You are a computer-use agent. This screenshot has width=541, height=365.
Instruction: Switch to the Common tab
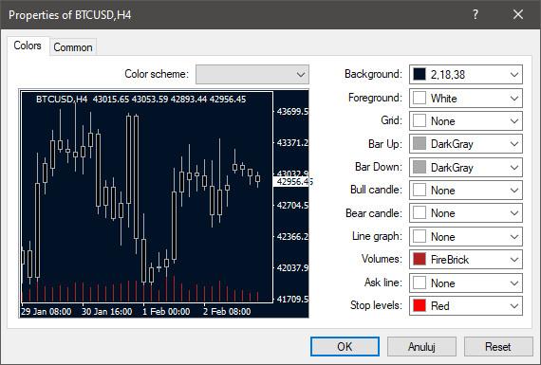point(73,47)
